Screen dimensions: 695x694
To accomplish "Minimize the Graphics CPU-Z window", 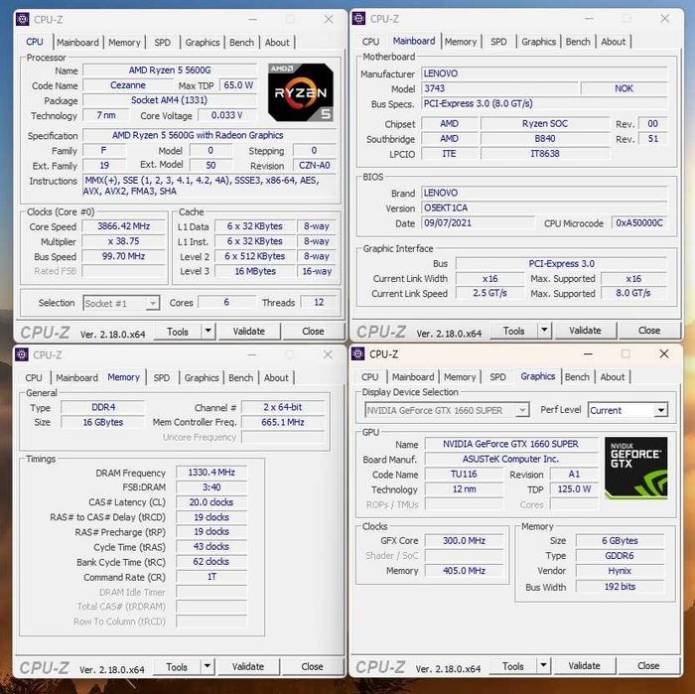I will coord(588,354).
